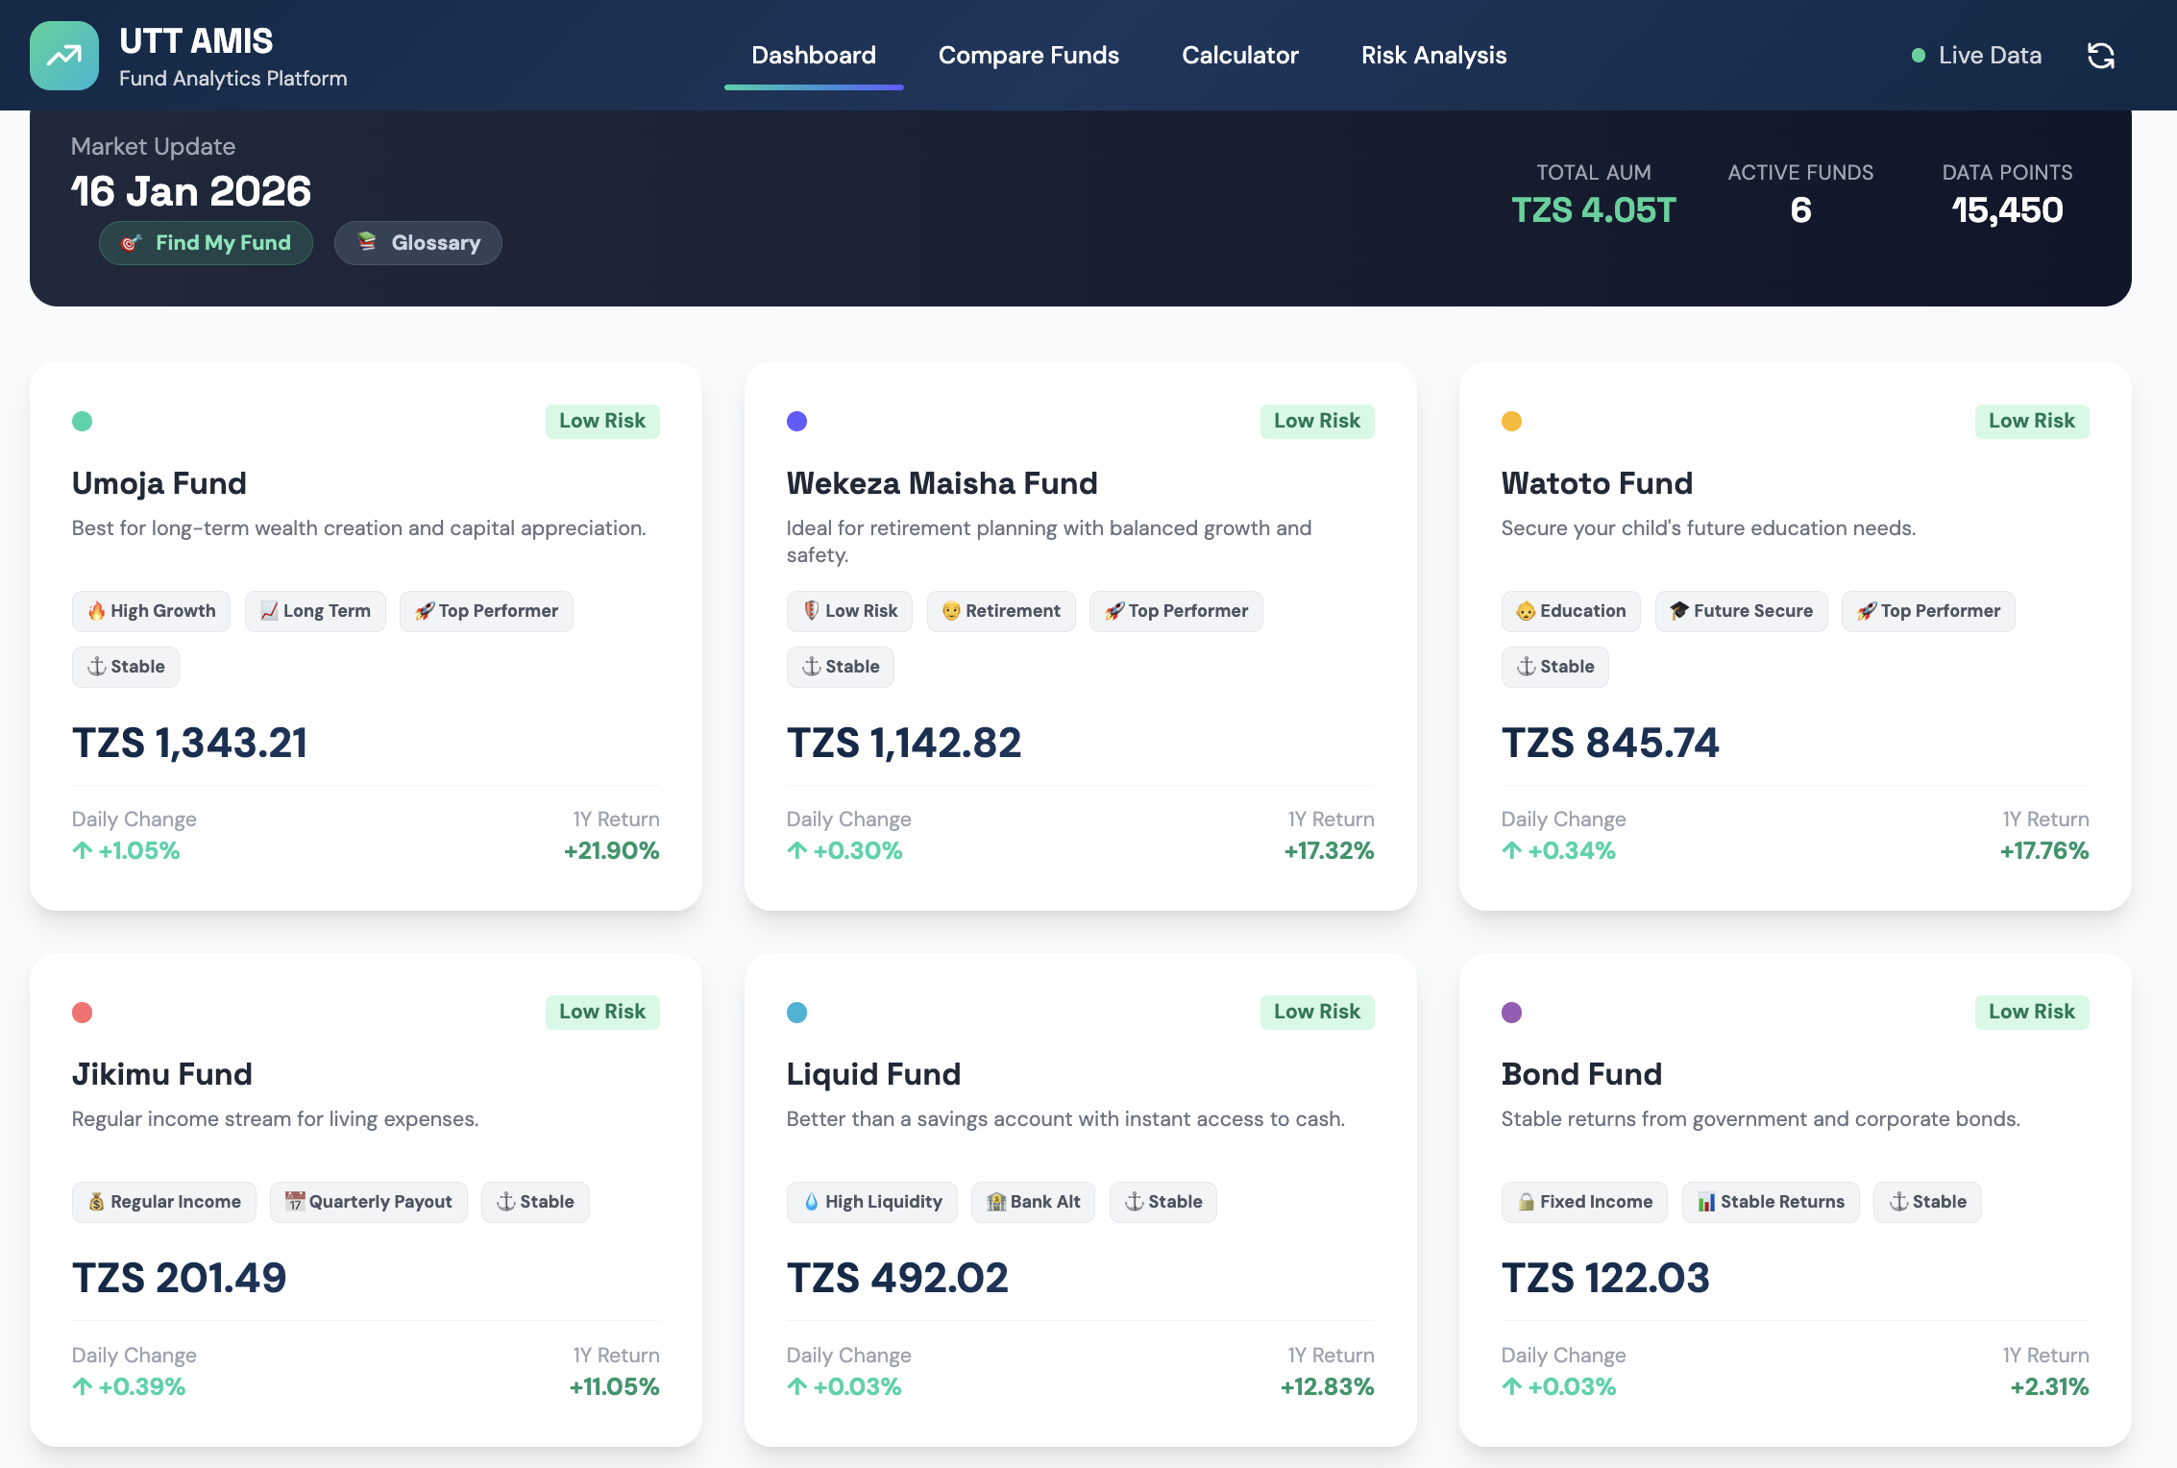Click the Low Risk badge on Watoto Fund
Viewport: 2177px width, 1468px height.
(2031, 421)
